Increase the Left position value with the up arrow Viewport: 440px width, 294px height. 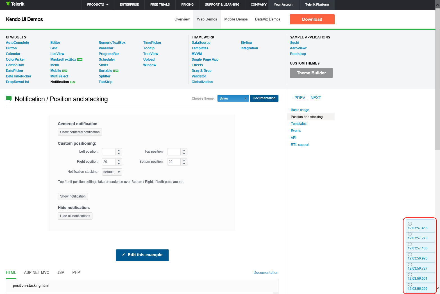pyautogui.click(x=119, y=150)
